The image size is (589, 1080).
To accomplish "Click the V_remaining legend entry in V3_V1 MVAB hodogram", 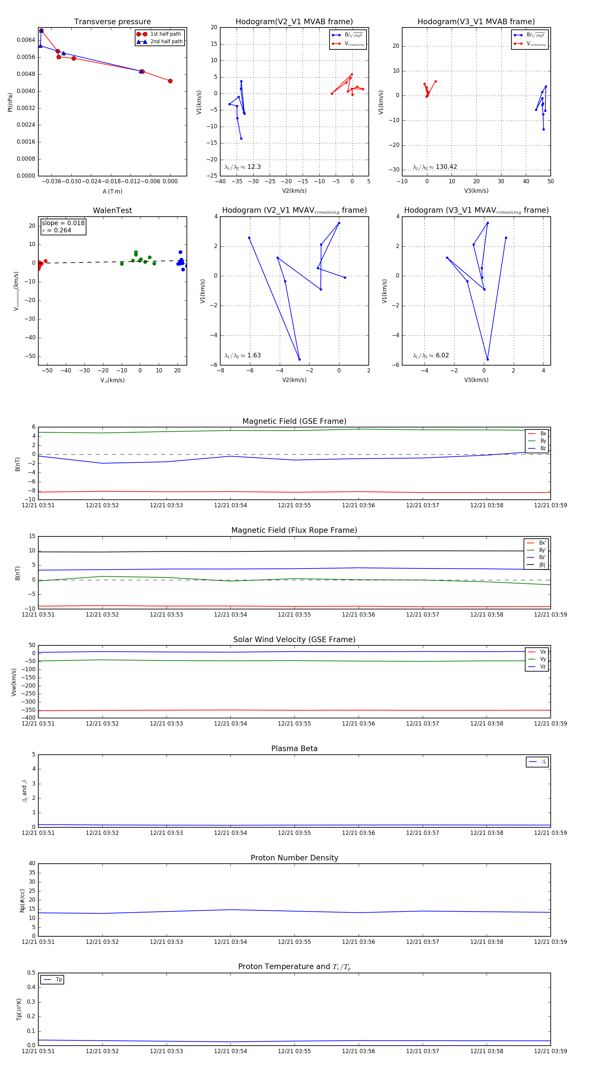I will point(530,44).
